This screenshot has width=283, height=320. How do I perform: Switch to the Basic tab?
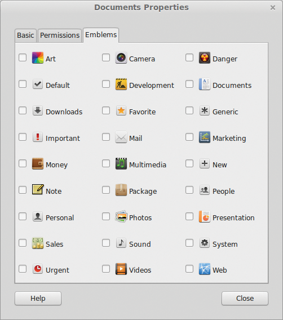coord(25,35)
